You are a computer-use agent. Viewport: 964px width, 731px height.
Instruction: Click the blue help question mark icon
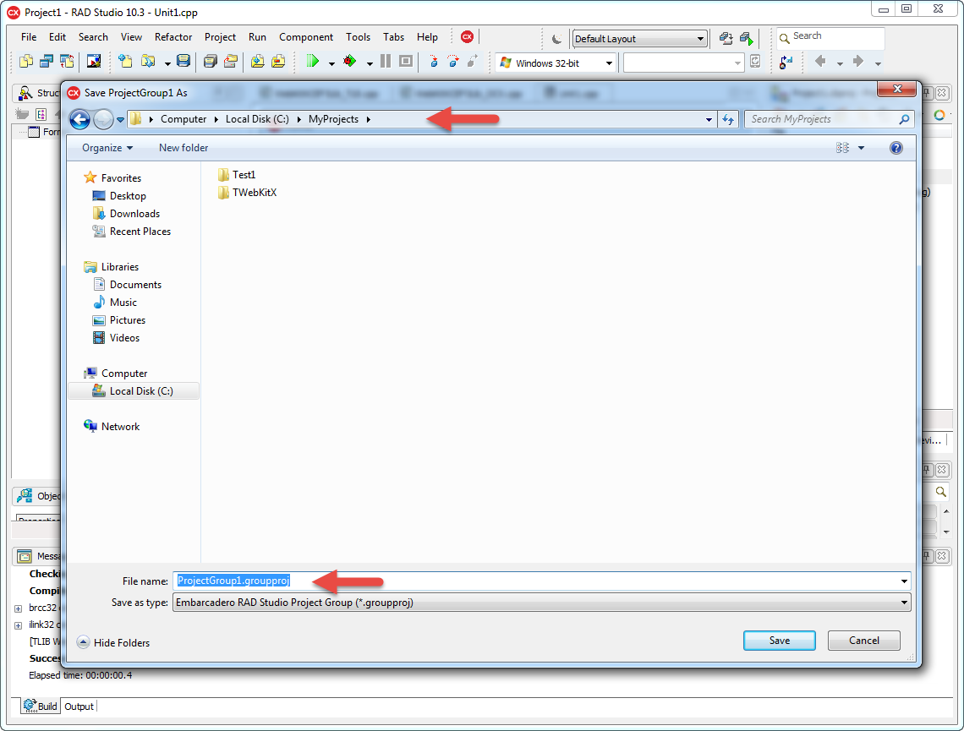(896, 148)
